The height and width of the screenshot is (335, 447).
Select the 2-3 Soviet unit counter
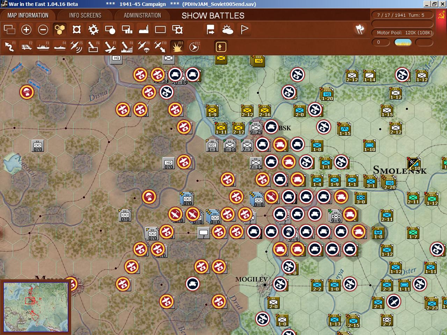point(387,285)
